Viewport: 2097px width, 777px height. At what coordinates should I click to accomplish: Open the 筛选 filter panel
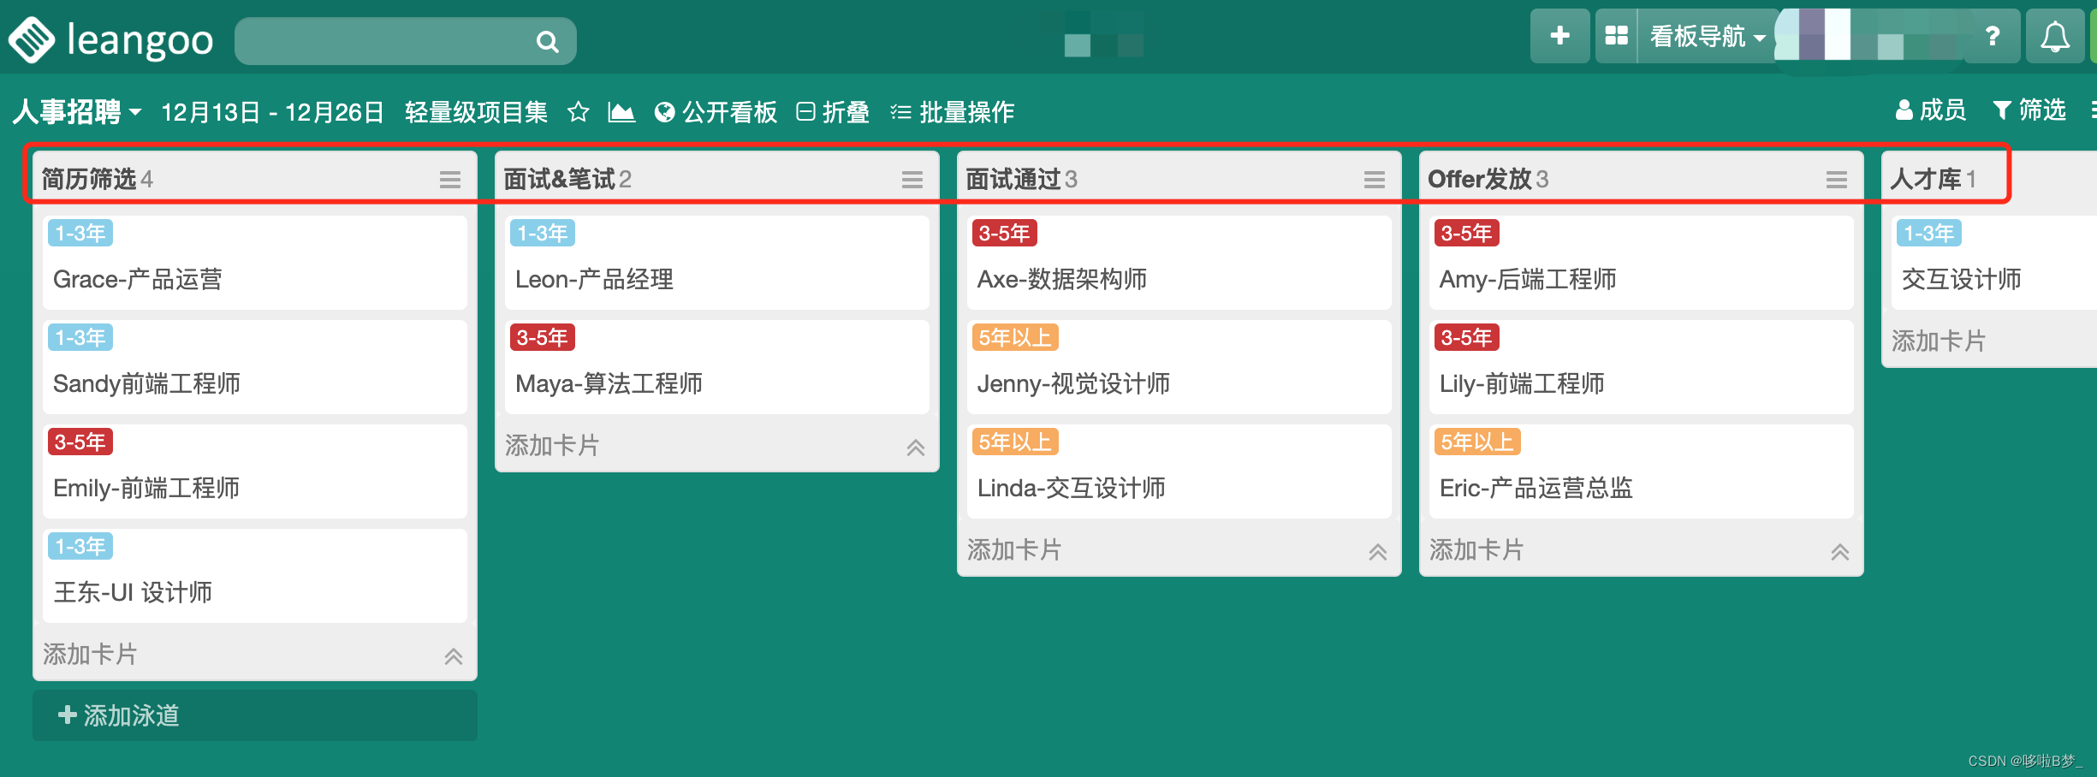pyautogui.click(x=2029, y=110)
